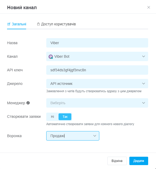Click the Viber Bot logo icon
This screenshot has height=169, width=156.
[x=50, y=57]
